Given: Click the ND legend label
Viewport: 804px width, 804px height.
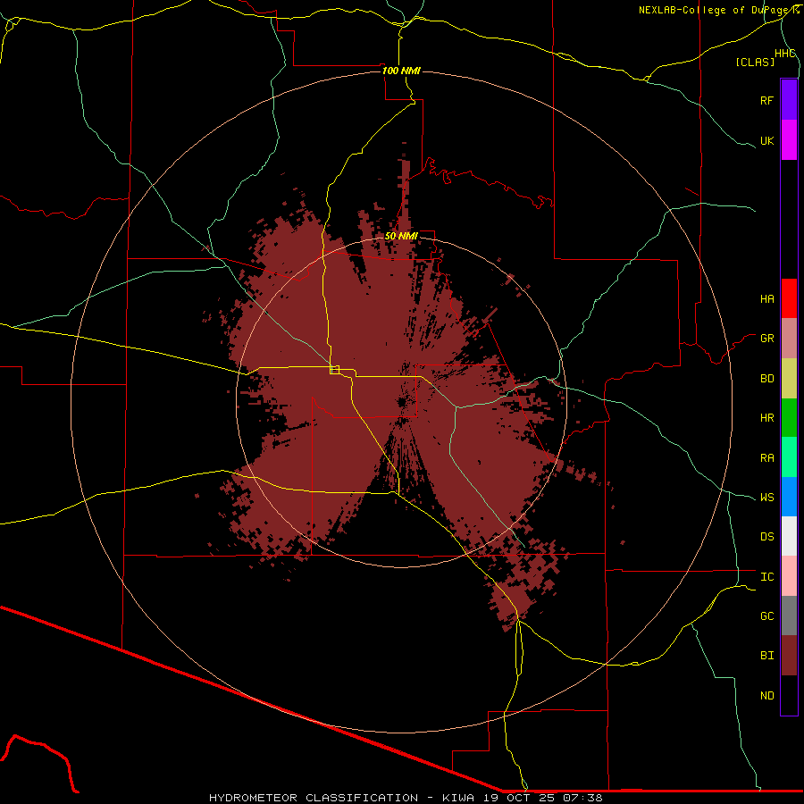Looking at the screenshot, I should [x=766, y=696].
